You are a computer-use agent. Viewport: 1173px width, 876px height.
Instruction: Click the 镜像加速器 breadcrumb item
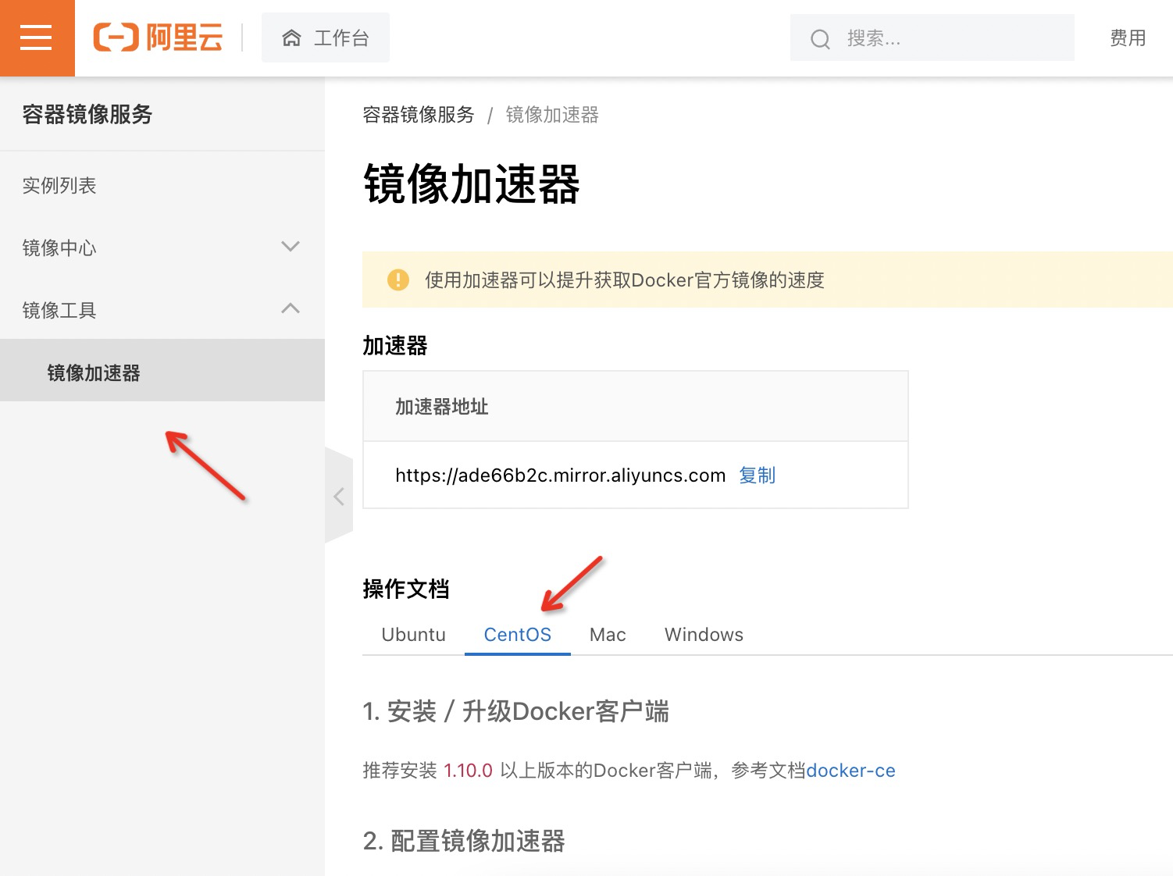(x=552, y=115)
